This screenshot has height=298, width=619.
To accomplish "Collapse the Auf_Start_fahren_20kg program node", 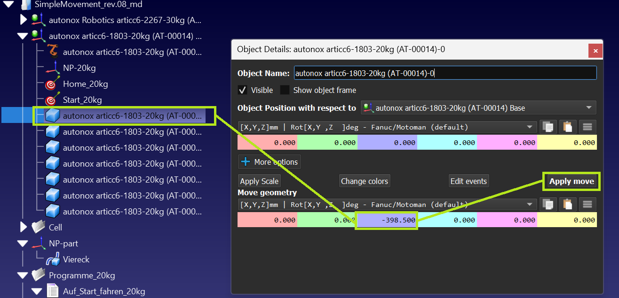I will pos(37,291).
